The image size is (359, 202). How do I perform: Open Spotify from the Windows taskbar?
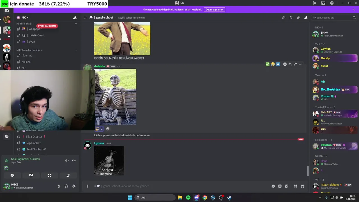coord(188,198)
